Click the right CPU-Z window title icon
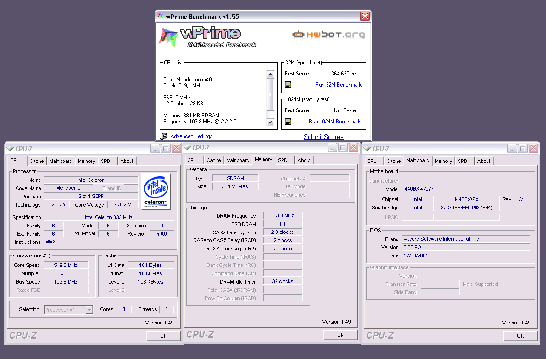 point(367,149)
